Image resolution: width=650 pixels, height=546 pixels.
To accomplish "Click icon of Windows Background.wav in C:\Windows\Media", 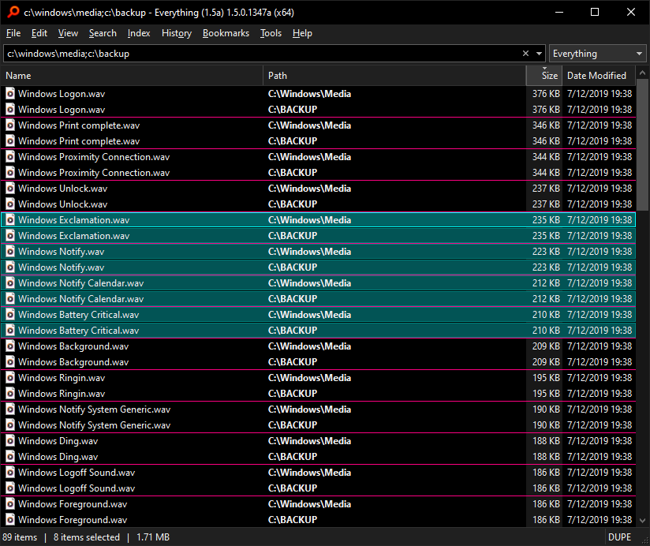I will [10, 346].
